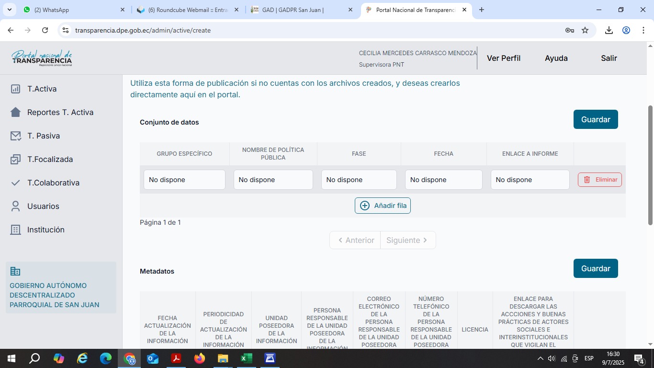Switch to the Roundcube Webmail tab
This screenshot has width=654, height=368.
pyautogui.click(x=187, y=10)
